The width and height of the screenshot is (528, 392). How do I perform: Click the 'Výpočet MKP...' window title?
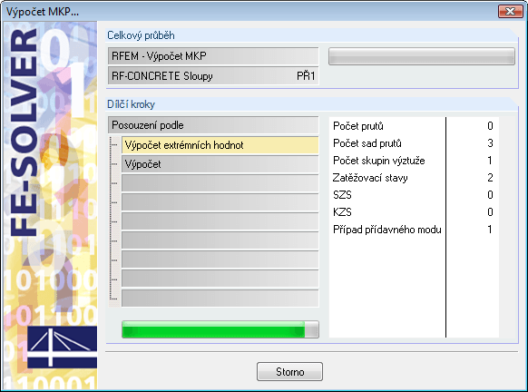point(43,12)
